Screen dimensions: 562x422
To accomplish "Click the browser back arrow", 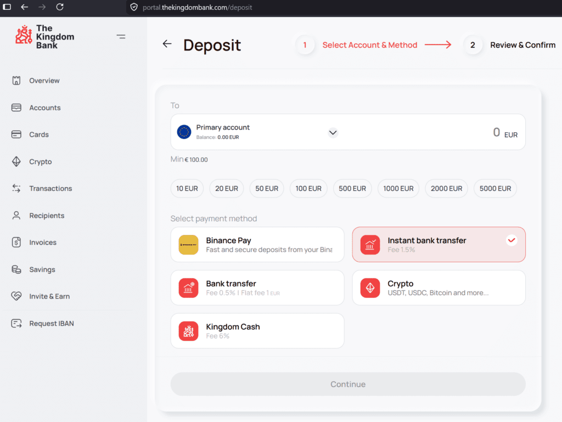I will click(24, 7).
